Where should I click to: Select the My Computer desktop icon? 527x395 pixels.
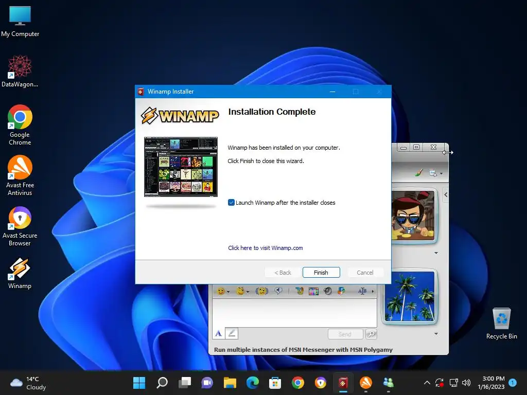(20, 22)
